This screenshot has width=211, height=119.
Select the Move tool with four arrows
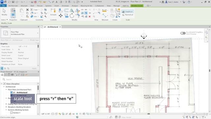pyautogui.click(x=61, y=16)
